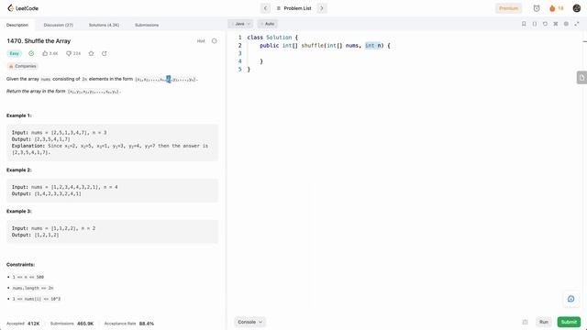The image size is (587, 330).
Task: Open the Problem List
Action: click(293, 8)
